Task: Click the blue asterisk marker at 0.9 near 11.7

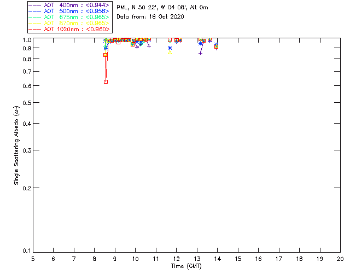Action: coord(170,48)
